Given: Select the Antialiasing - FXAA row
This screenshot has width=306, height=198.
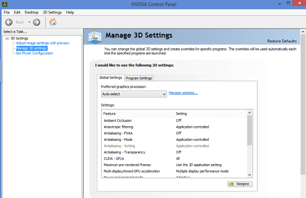Looking at the screenshot, I should (x=174, y=133).
